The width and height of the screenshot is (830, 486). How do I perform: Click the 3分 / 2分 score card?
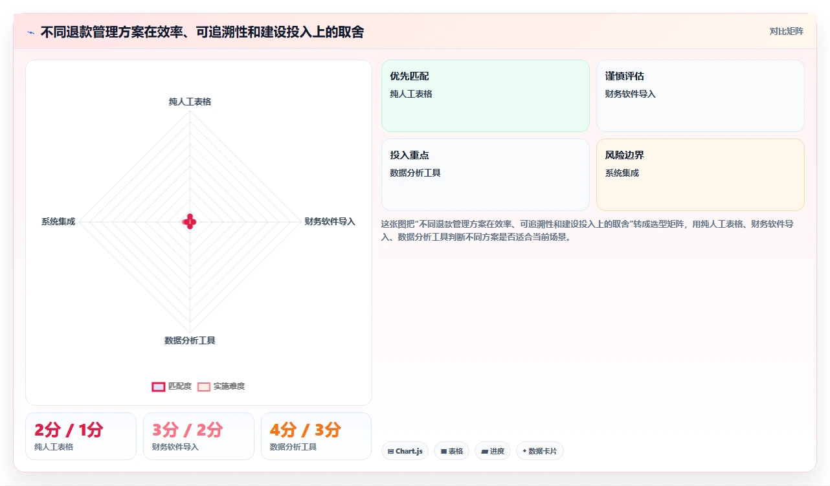pos(199,436)
